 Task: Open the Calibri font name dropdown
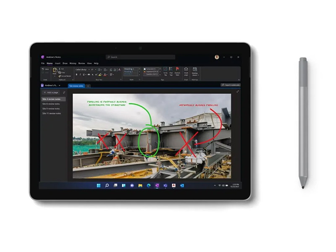pyautogui.click(x=89, y=70)
